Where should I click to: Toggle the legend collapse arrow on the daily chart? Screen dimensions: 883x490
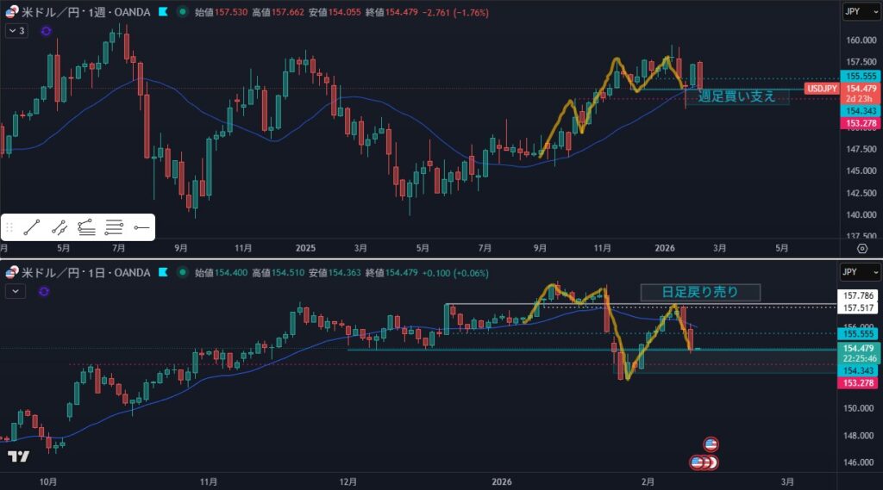pyautogui.click(x=14, y=292)
